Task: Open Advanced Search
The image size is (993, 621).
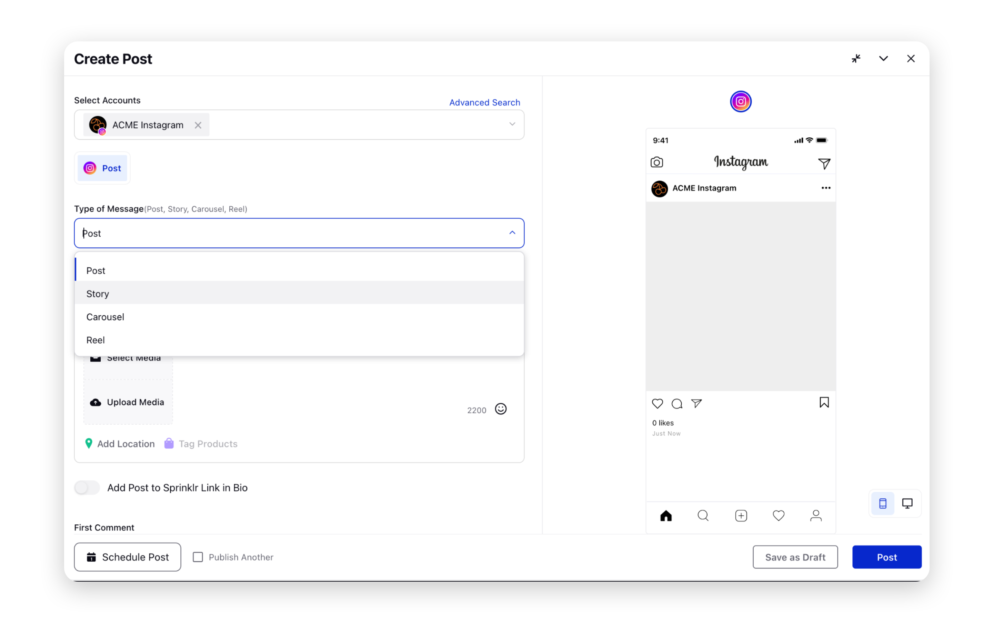Action: [484, 102]
